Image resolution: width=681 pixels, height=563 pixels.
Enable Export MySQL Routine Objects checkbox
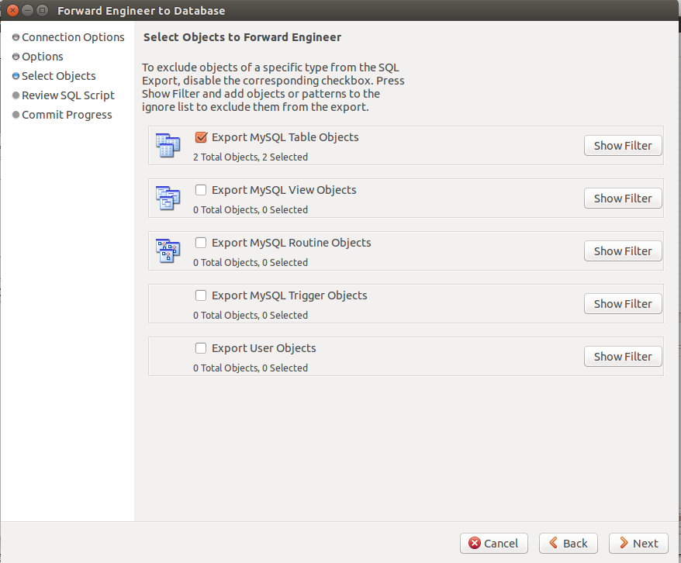pyautogui.click(x=201, y=243)
